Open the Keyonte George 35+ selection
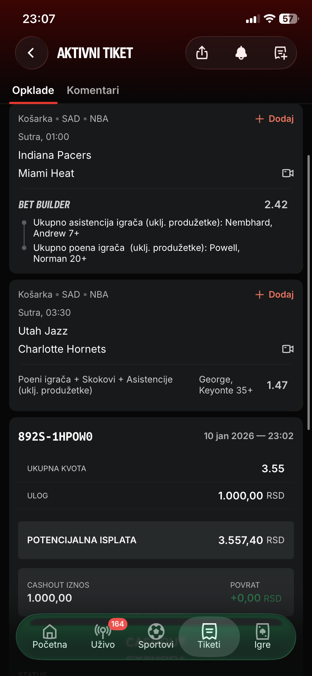 [x=226, y=385]
